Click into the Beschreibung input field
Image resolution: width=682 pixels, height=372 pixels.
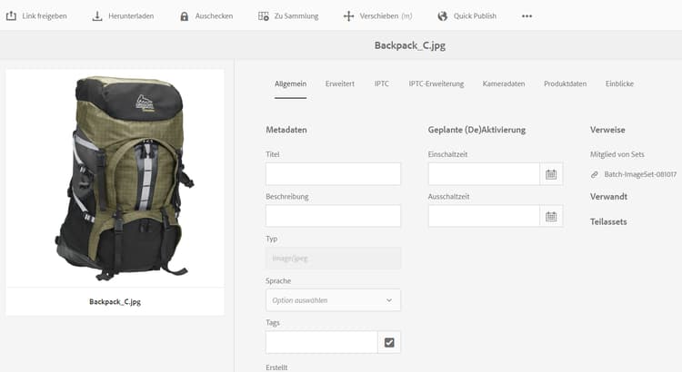coord(333,216)
